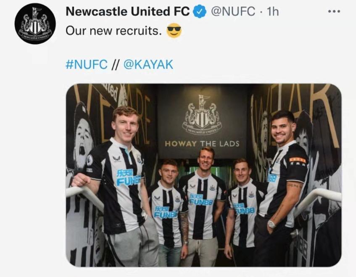Open the three-dot more options menu

(334, 11)
